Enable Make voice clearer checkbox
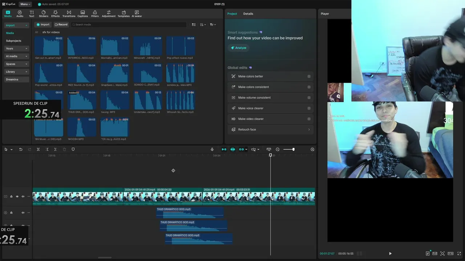This screenshot has height=261, width=465. pos(309,108)
